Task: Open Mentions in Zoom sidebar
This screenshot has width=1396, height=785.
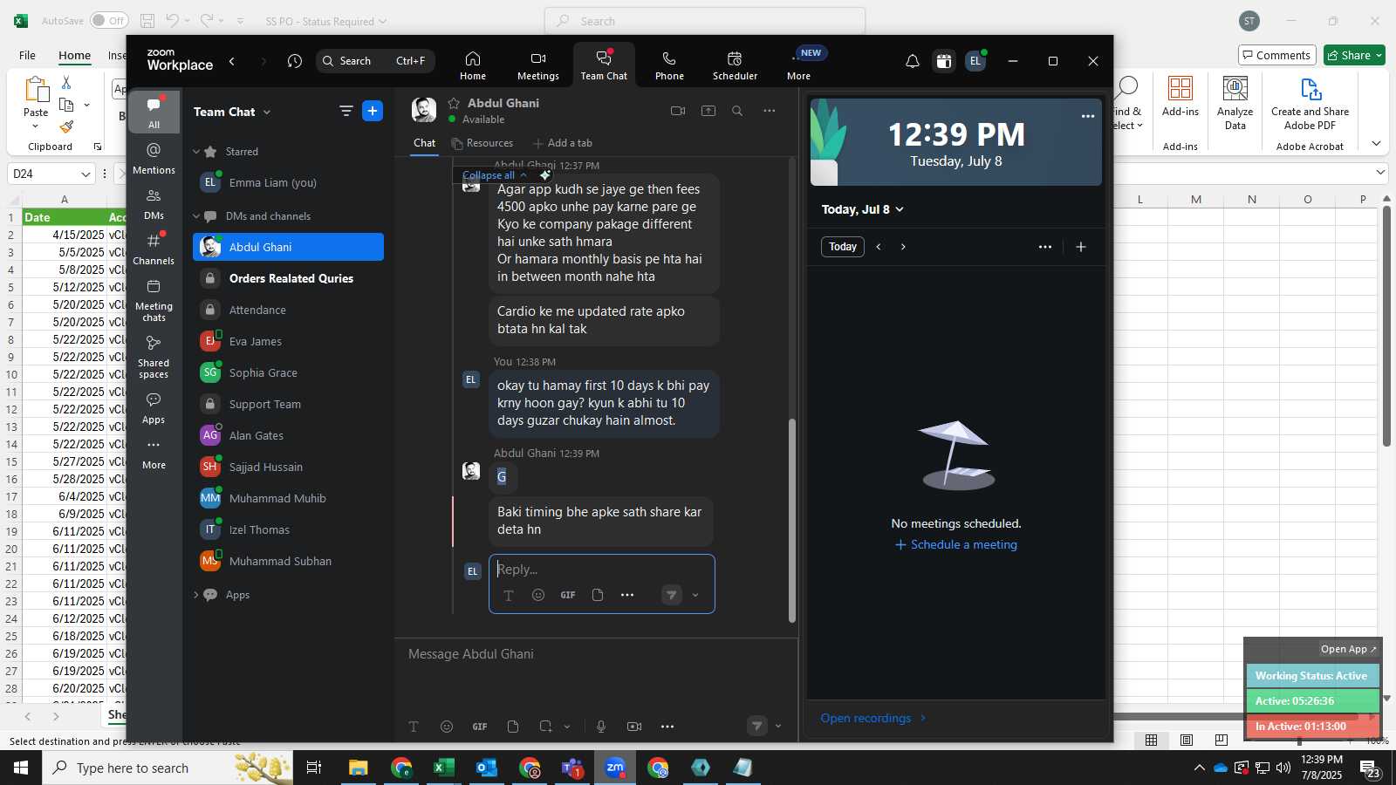Action: click(154, 158)
